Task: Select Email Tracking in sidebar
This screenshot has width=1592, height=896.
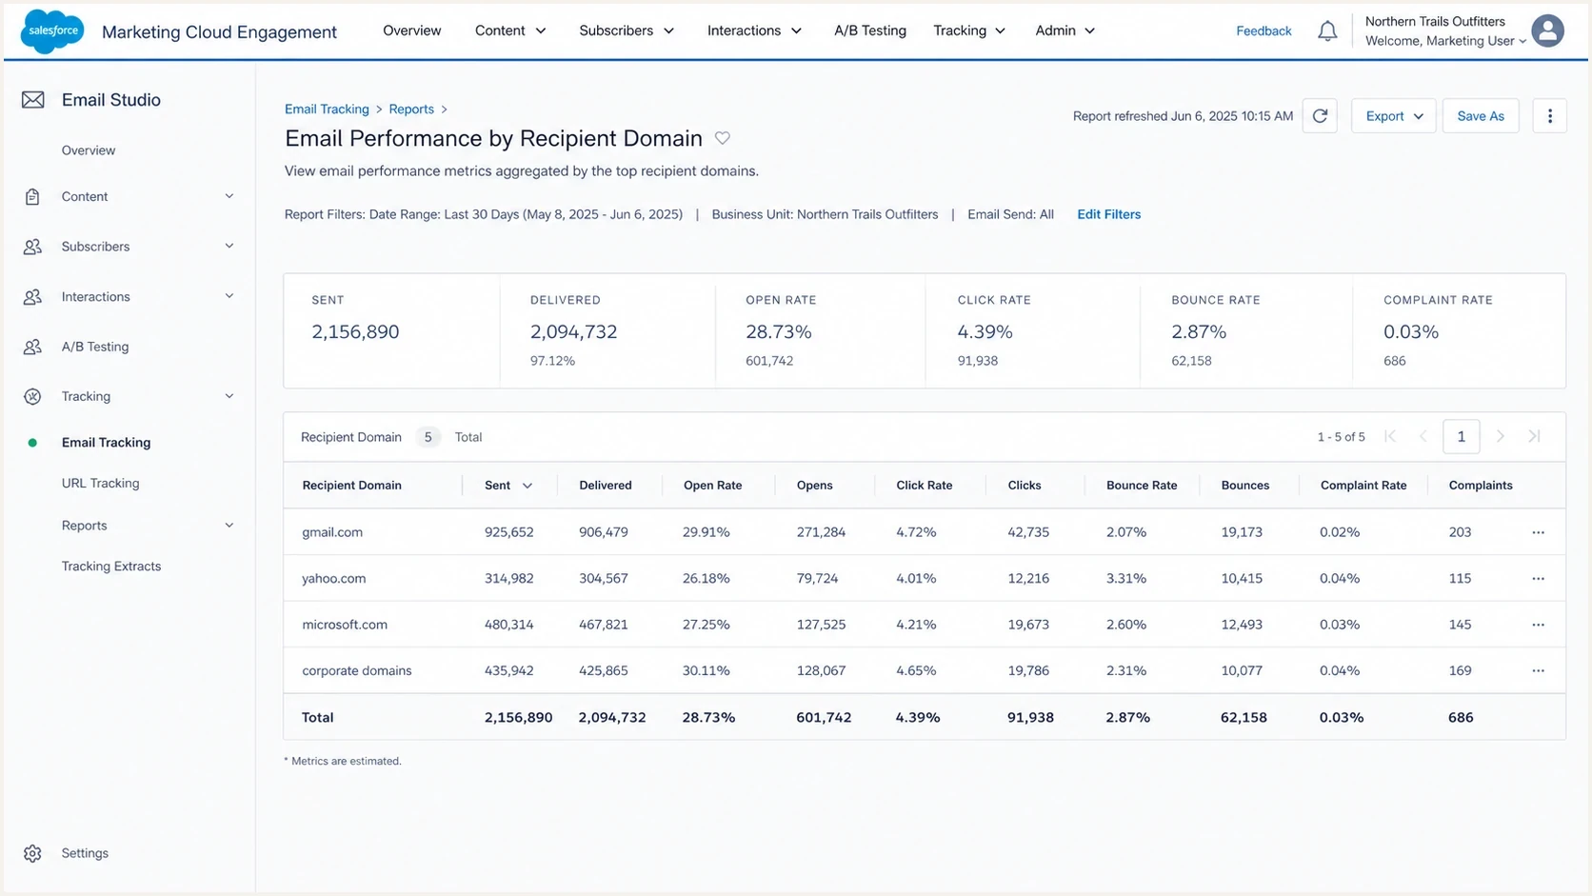Action: 106,443
